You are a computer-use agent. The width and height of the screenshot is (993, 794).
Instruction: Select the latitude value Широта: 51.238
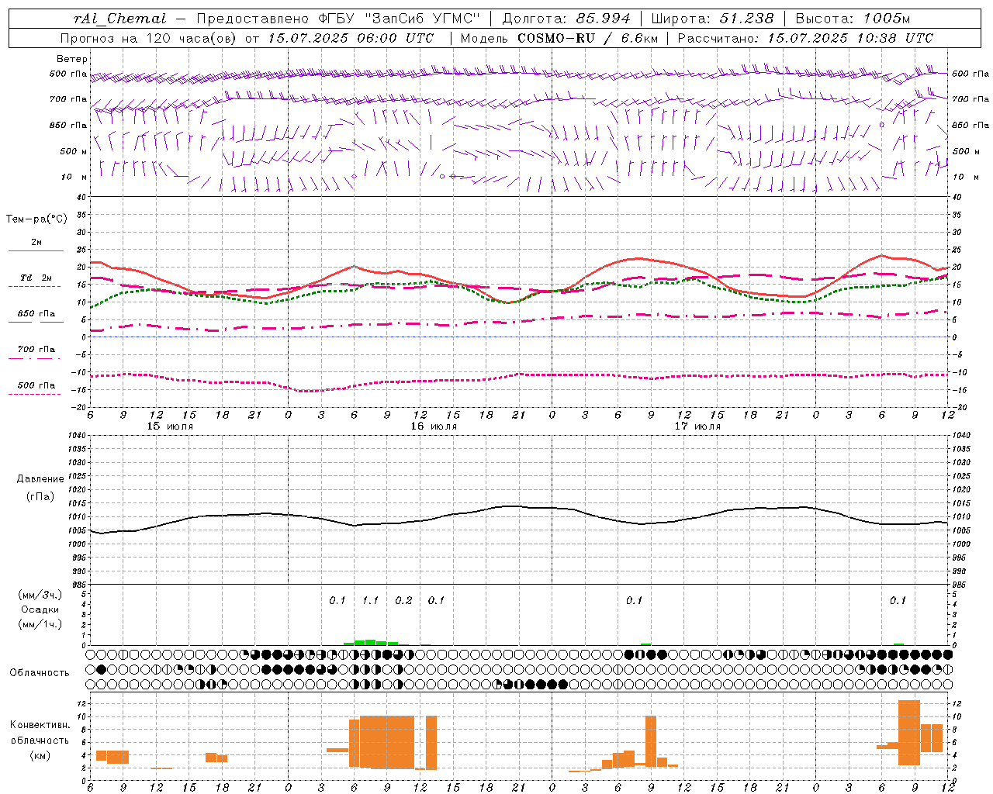click(712, 19)
